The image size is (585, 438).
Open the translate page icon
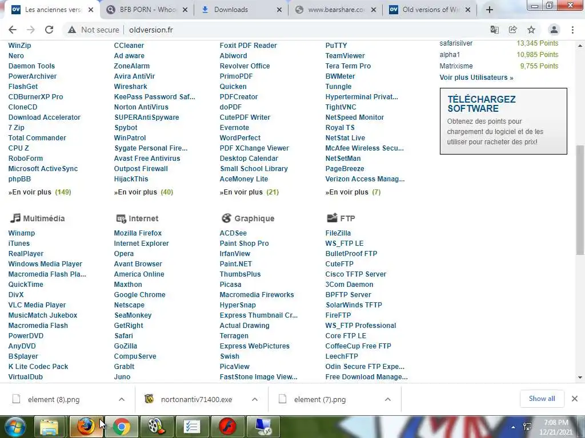pos(494,30)
